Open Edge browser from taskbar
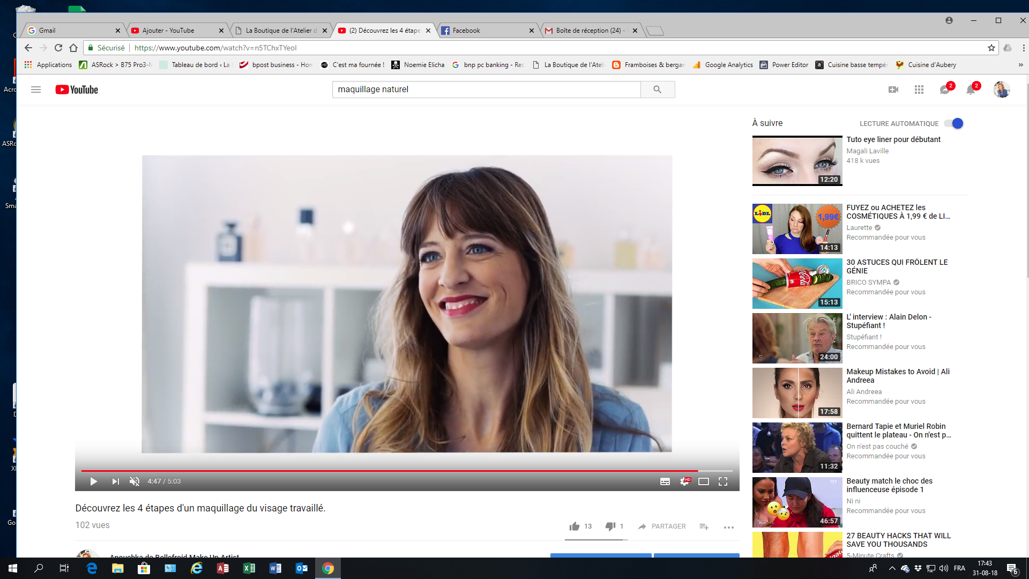 [92, 568]
